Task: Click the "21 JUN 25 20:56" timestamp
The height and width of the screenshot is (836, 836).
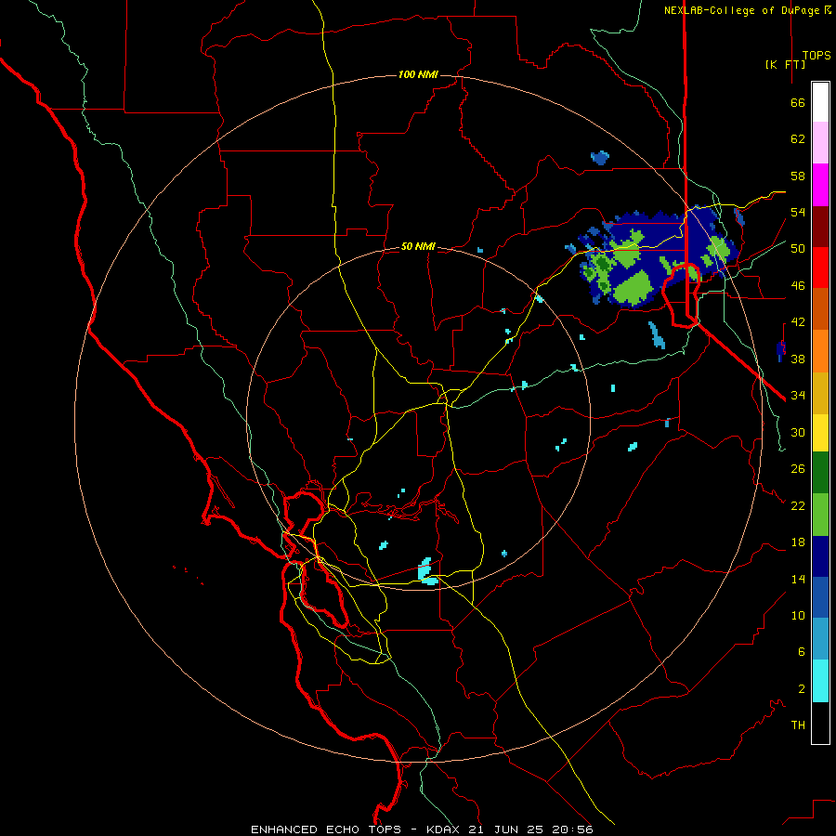Action: pyautogui.click(x=530, y=829)
